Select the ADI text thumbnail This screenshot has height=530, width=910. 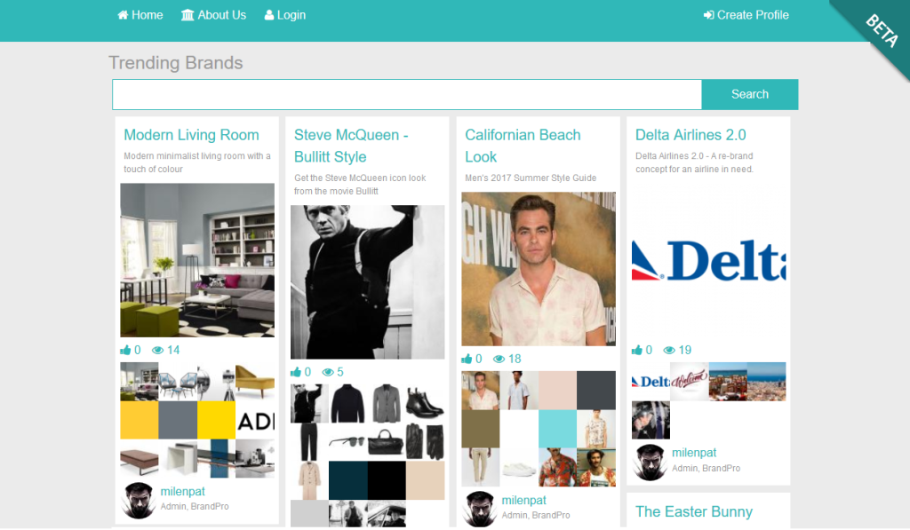pyautogui.click(x=255, y=421)
